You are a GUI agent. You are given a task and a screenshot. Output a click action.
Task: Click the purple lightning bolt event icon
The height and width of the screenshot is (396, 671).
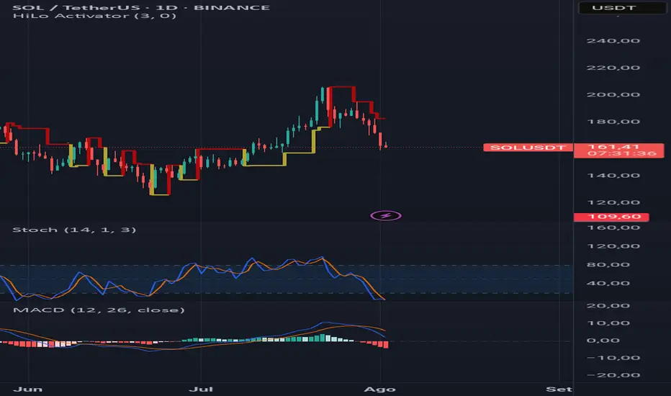click(386, 215)
